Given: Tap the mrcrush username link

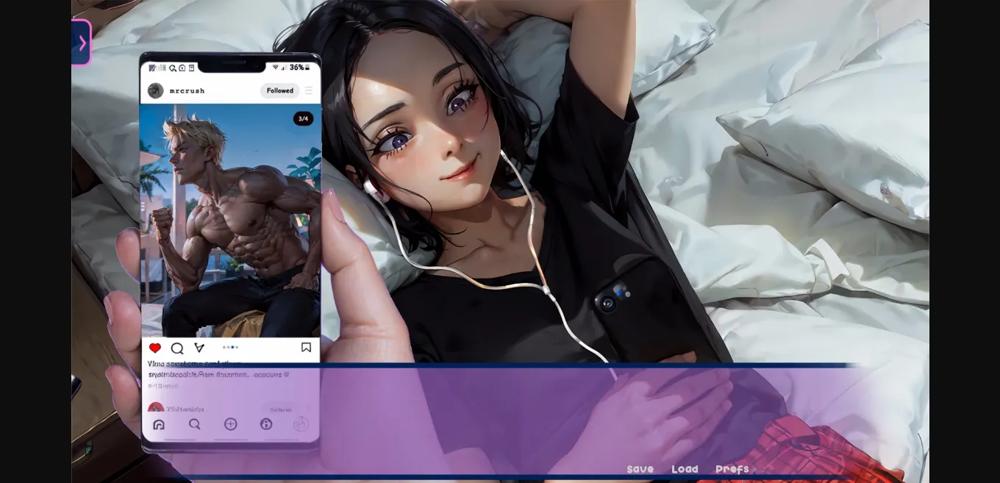Looking at the screenshot, I should [187, 90].
